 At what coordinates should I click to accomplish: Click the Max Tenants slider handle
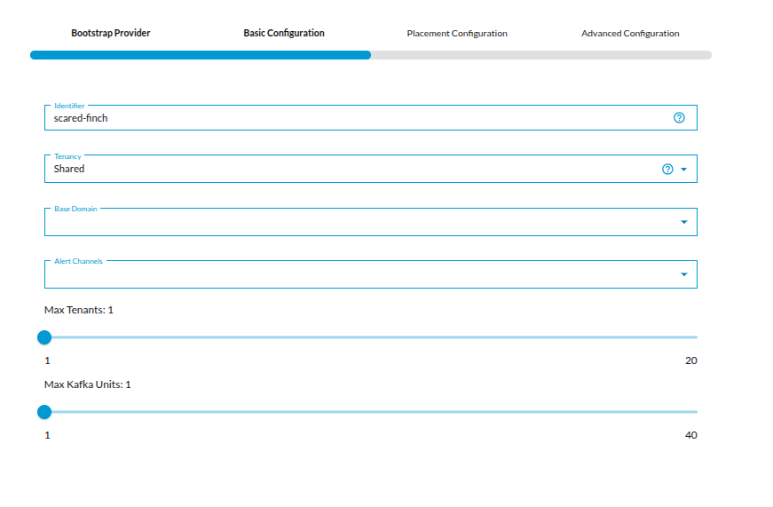[44, 337]
